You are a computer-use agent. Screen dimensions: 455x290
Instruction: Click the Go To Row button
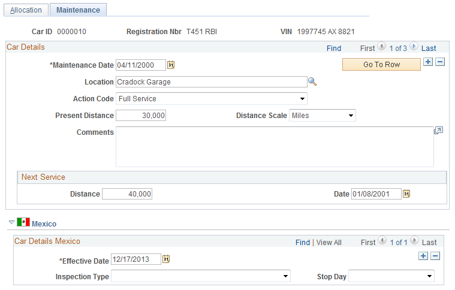pyautogui.click(x=381, y=64)
